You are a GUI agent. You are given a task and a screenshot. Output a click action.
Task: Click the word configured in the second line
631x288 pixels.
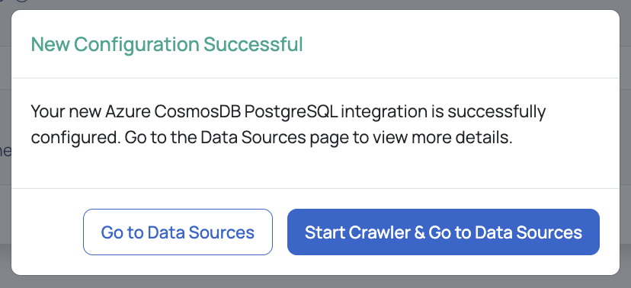pyautogui.click(x=75, y=139)
